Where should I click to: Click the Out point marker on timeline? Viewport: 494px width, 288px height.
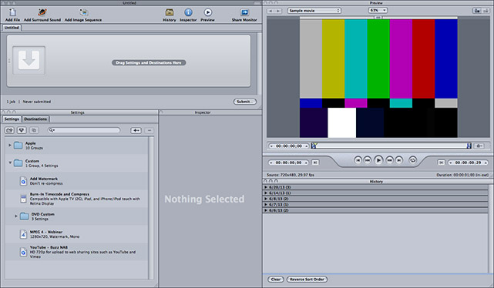tap(469, 146)
